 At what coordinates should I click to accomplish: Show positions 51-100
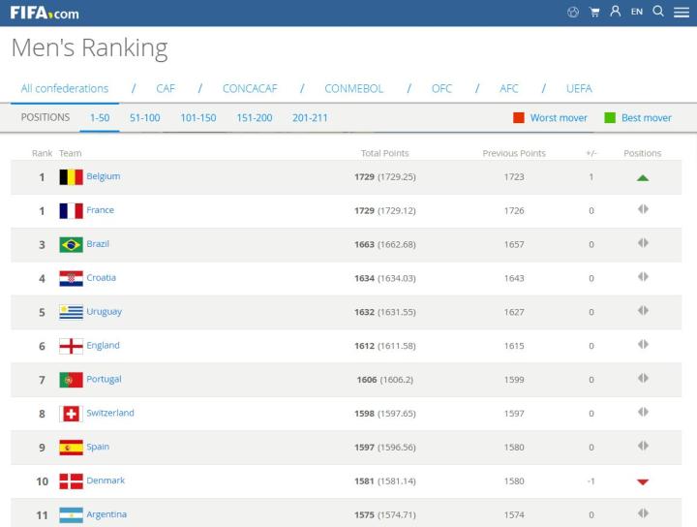[x=144, y=118]
